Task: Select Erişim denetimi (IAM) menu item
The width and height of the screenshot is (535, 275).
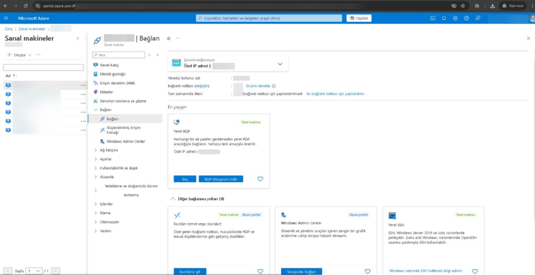Action: 117,83
